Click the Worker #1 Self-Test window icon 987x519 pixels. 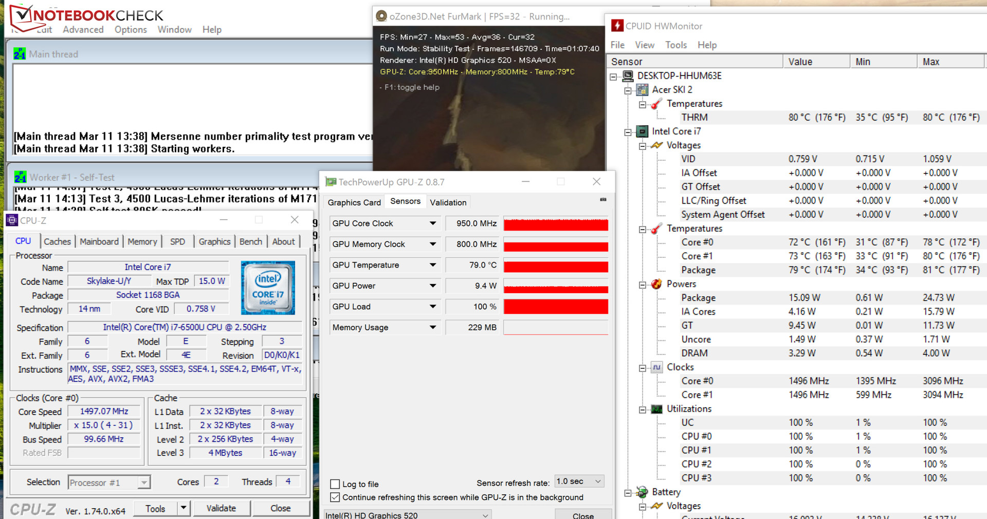pos(20,177)
